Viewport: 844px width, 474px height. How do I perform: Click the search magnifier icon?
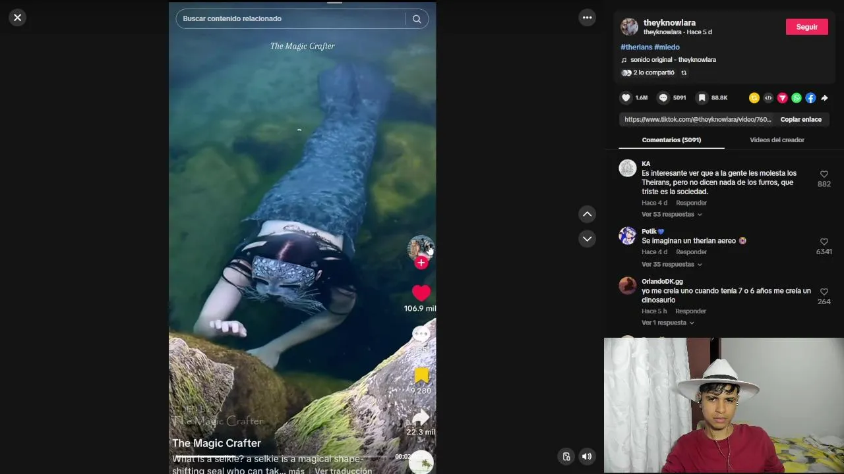(417, 19)
